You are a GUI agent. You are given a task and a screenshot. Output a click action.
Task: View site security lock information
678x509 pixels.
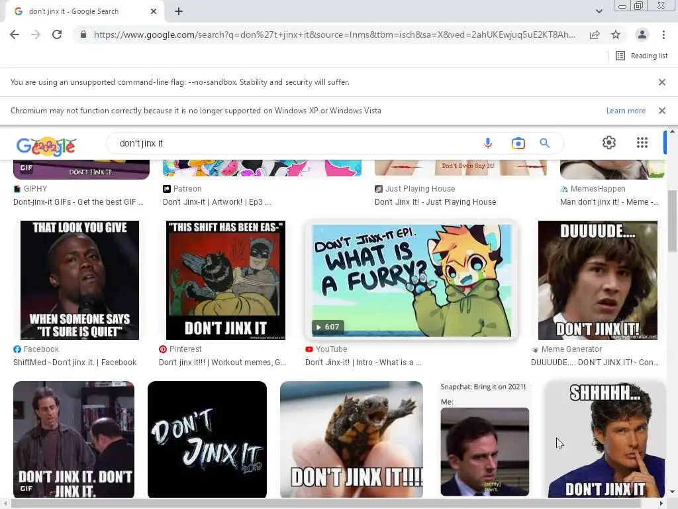(83, 34)
